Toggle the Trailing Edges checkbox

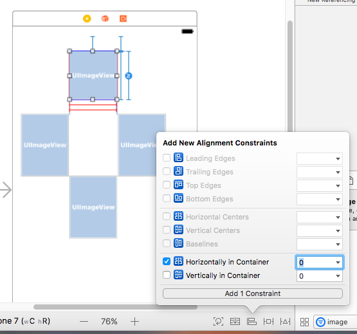167,171
